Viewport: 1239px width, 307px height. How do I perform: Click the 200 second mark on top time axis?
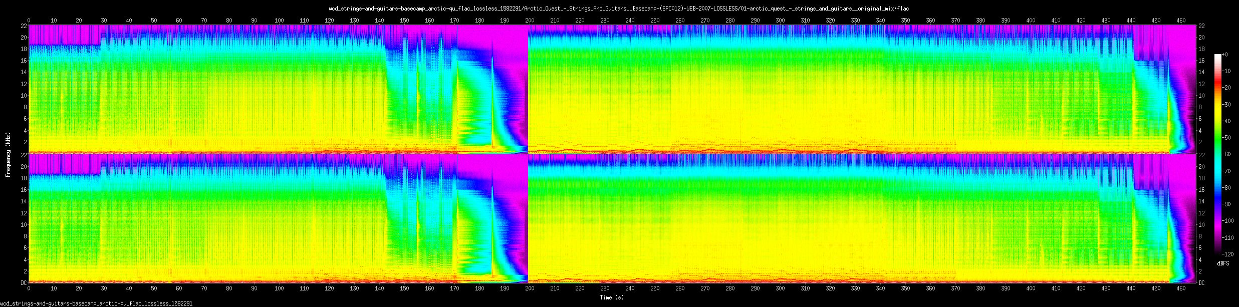tap(530, 21)
